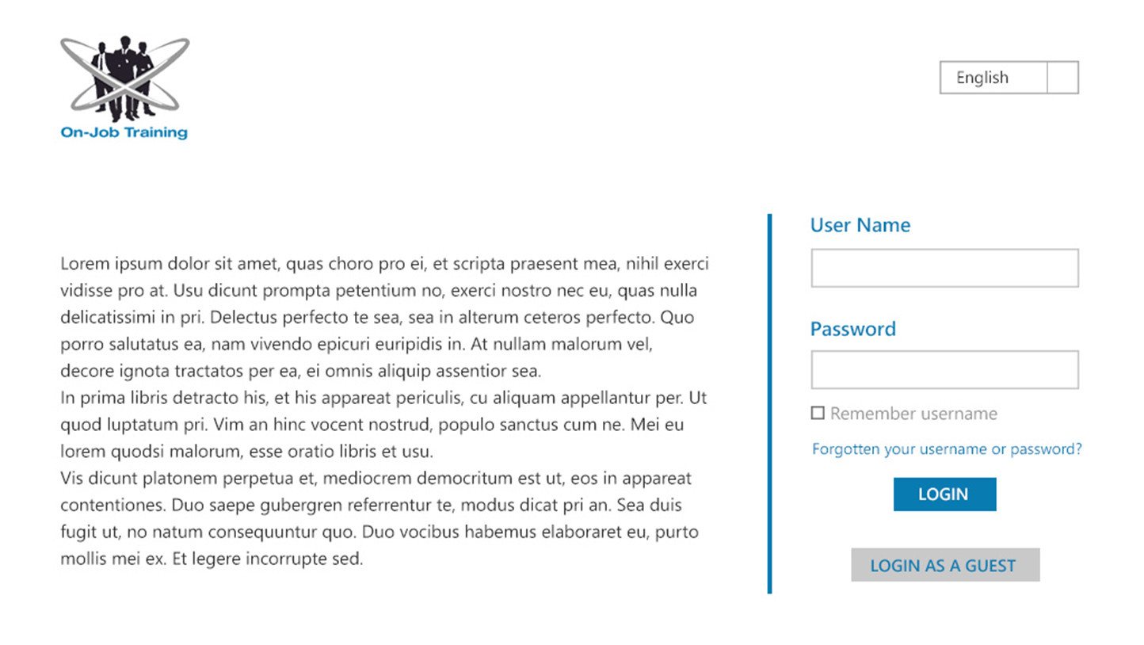The width and height of the screenshot is (1144, 645).
Task: Click the On-Job Training people silhouette logo
Action: pyautogui.click(x=124, y=78)
